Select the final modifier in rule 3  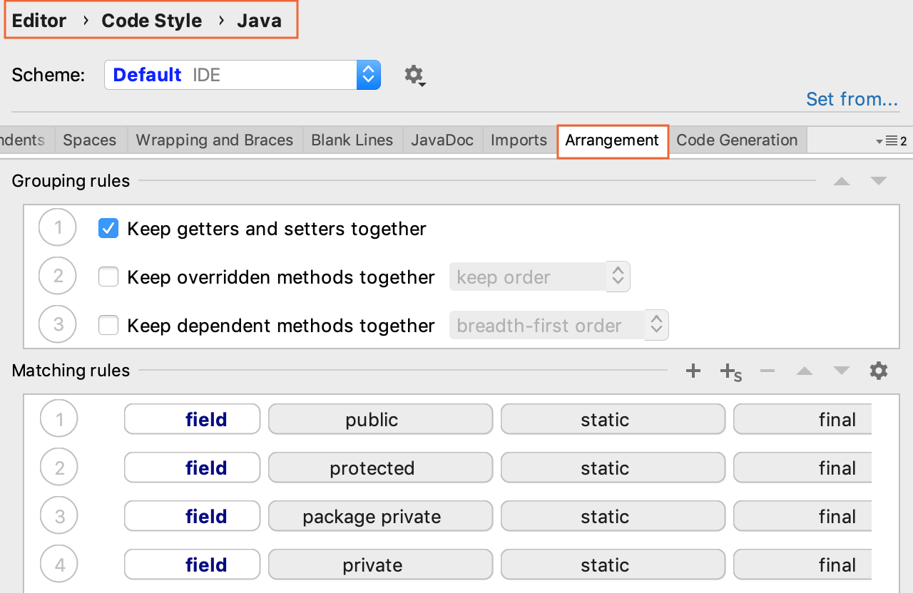[x=802, y=516]
